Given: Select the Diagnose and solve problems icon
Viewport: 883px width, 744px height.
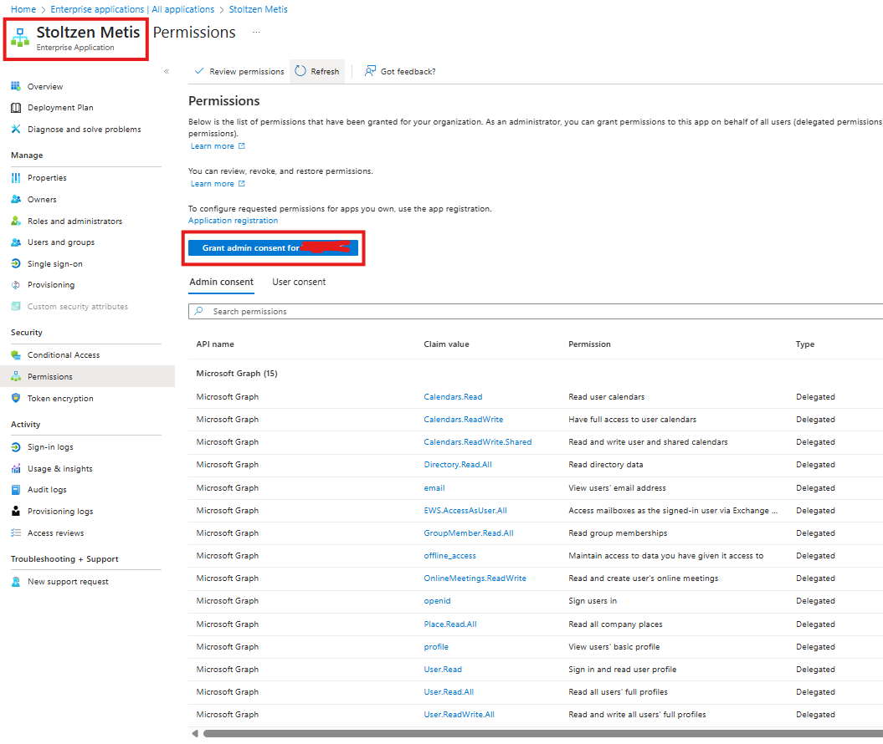Looking at the screenshot, I should (16, 129).
